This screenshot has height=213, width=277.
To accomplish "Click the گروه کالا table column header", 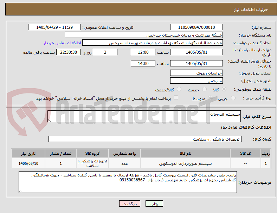I will [x=92, y=154].
